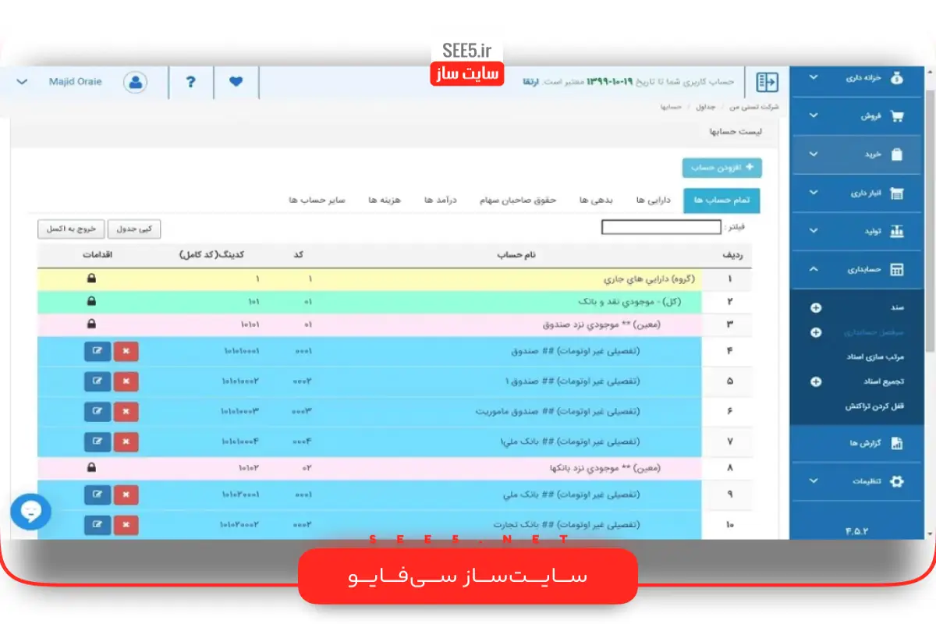Click the lock icon on موجودی نزد بانکها row
The image size is (936, 624).
point(91,468)
